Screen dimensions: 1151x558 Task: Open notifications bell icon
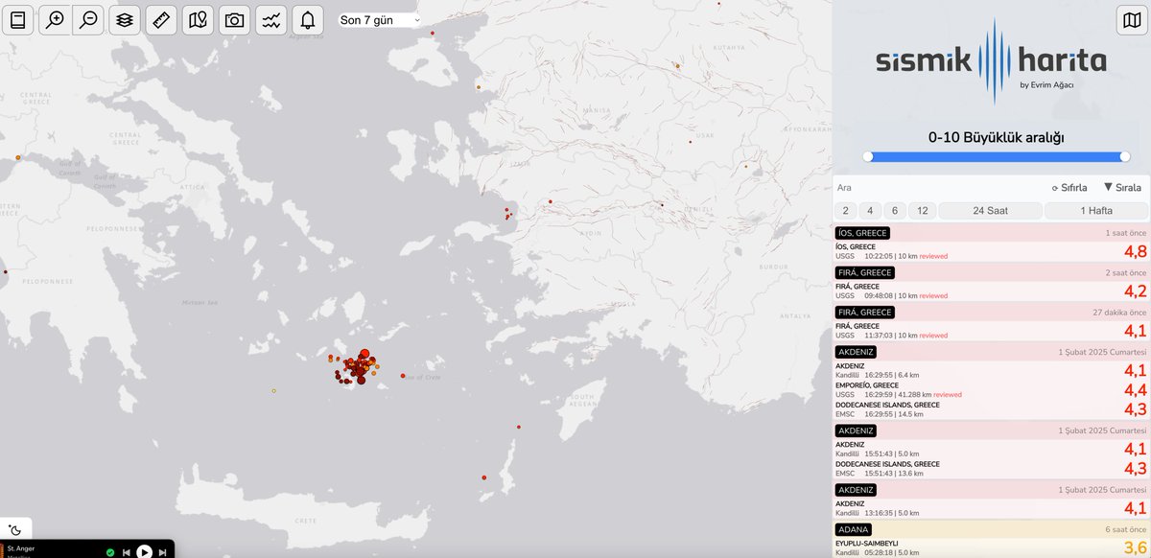click(x=307, y=19)
